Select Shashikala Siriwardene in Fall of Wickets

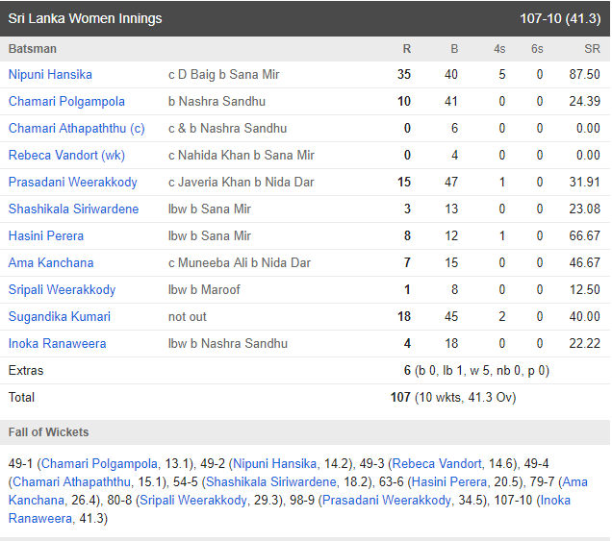coord(268,481)
